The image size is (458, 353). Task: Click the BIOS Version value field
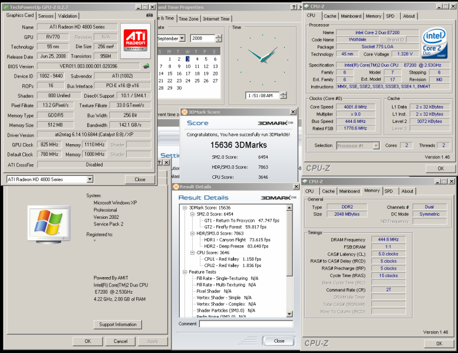88,66
